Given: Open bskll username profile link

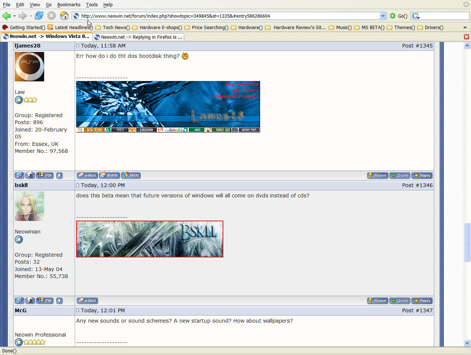Looking at the screenshot, I should click(x=21, y=185).
